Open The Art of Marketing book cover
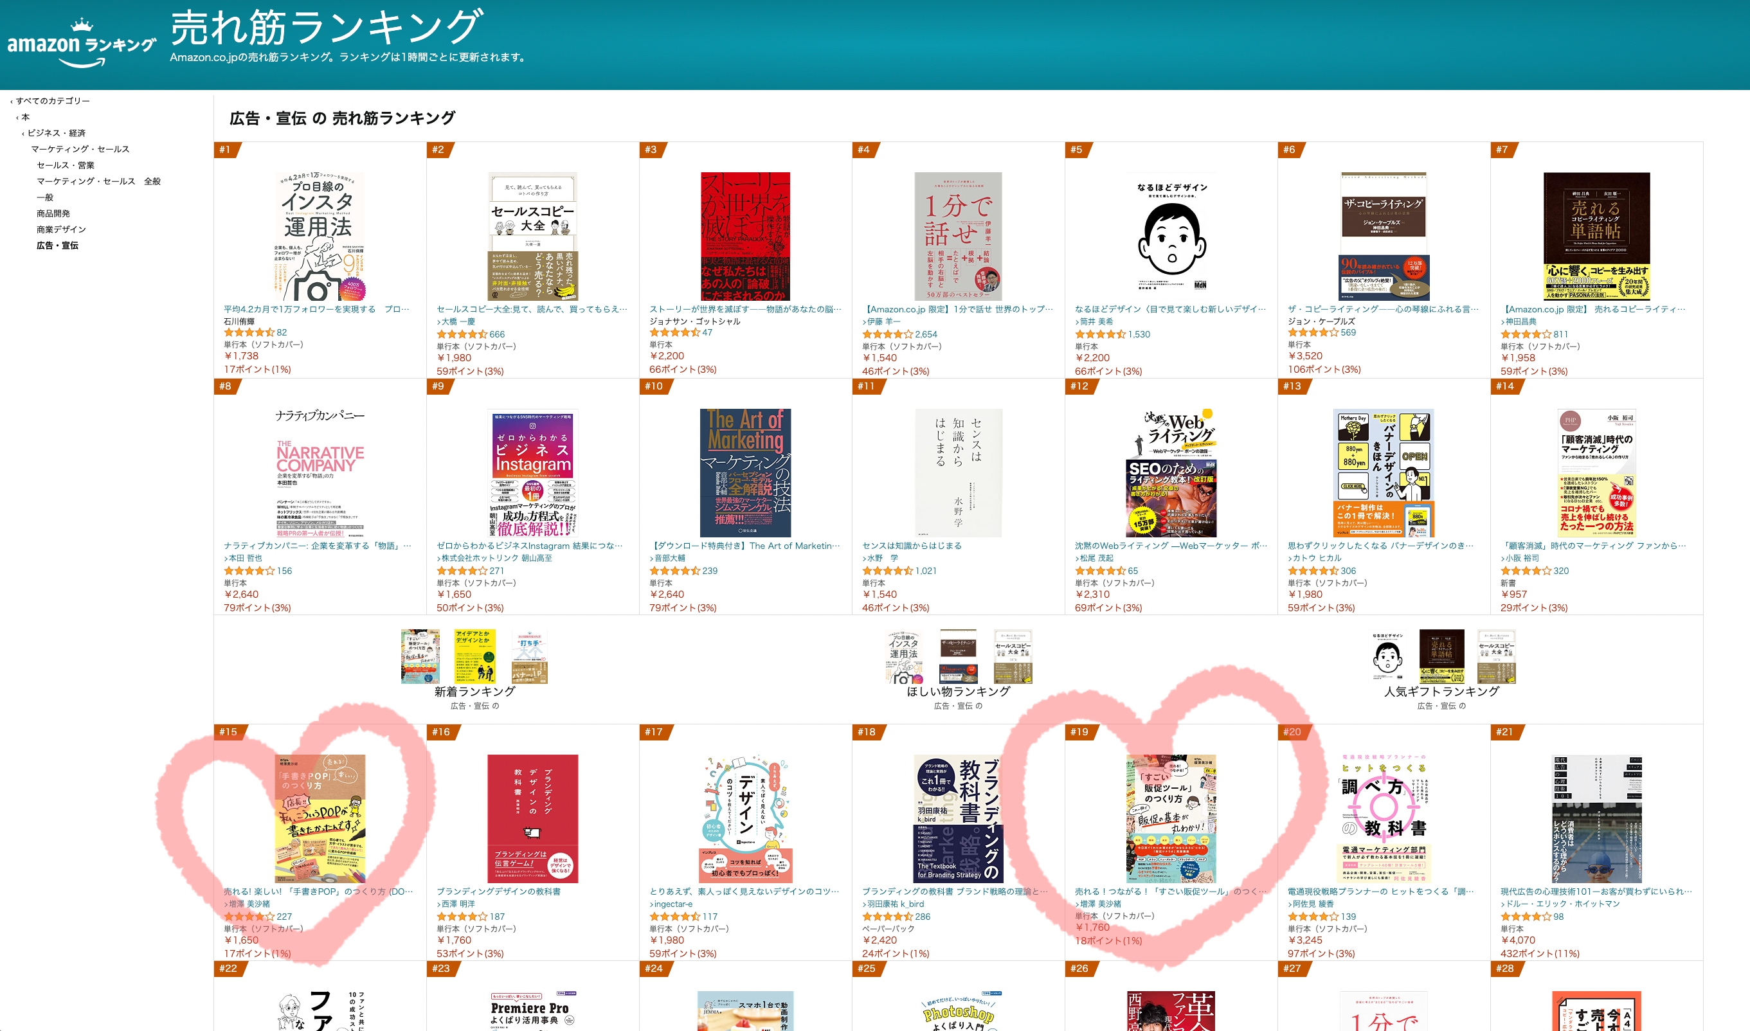 point(744,472)
